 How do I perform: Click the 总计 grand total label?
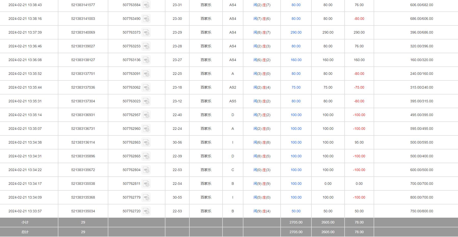[25, 232]
